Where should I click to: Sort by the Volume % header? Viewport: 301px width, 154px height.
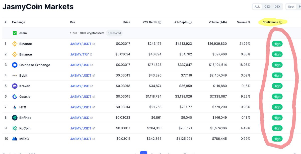coord(244,22)
